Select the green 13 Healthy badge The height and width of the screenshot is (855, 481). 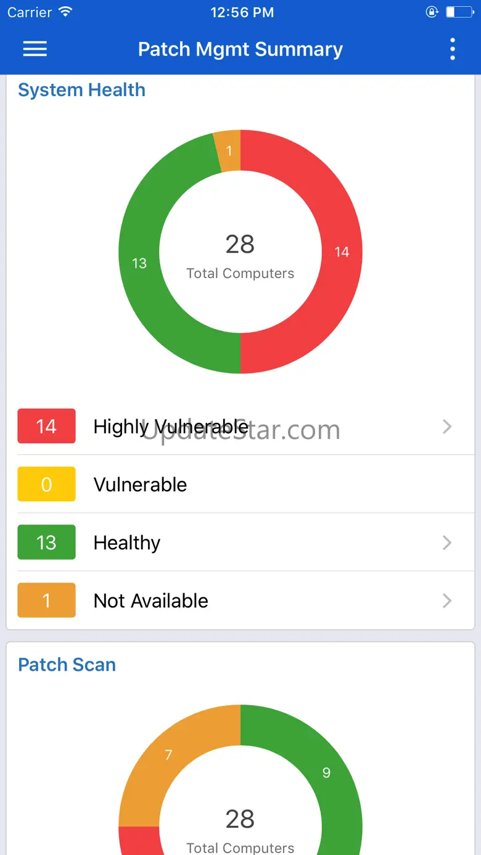click(x=46, y=542)
